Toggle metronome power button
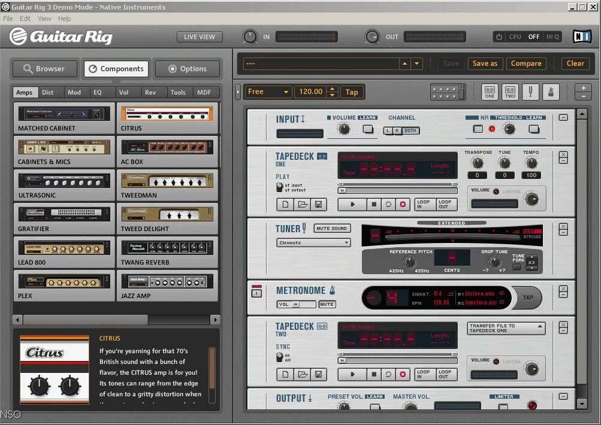The width and height of the screenshot is (601, 425). (x=256, y=293)
